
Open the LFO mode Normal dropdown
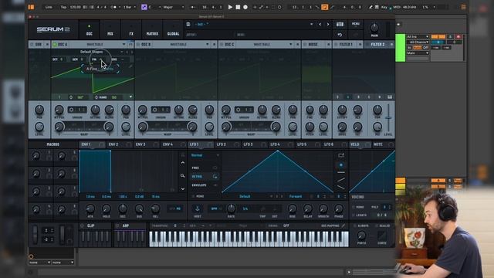pyautogui.click(x=205, y=155)
